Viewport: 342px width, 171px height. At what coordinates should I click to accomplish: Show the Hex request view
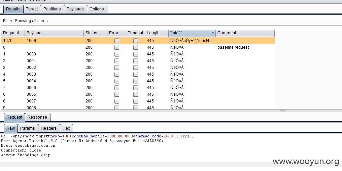click(x=66, y=128)
